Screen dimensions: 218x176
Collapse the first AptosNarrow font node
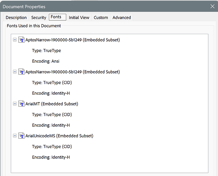pyautogui.click(x=14, y=40)
